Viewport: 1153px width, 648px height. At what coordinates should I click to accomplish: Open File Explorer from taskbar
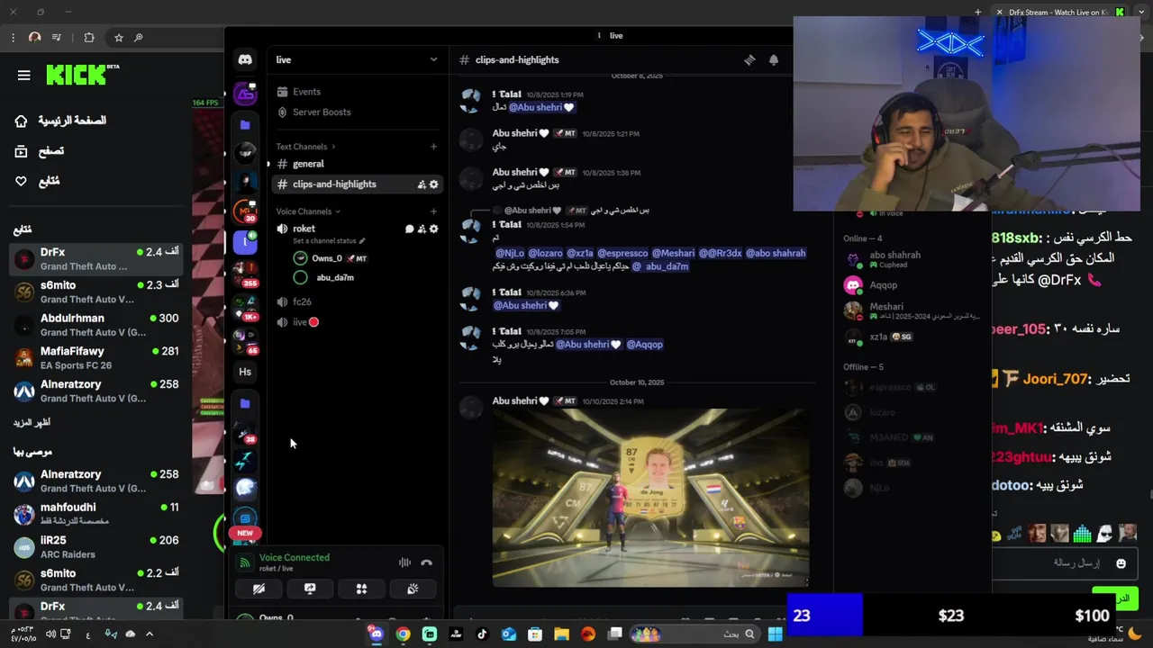[x=561, y=634]
